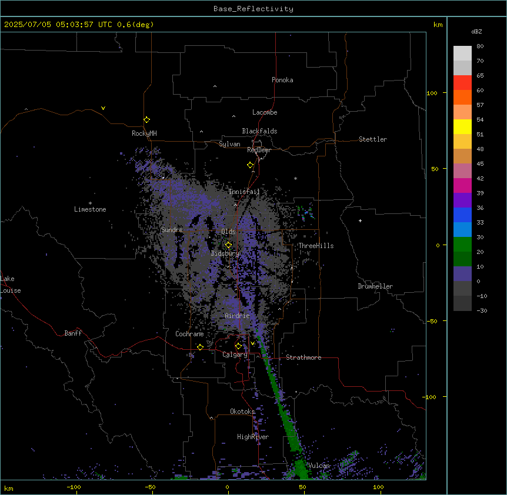The width and height of the screenshot is (507, 495).
Task: Click the Sylvan city label
Action: pyautogui.click(x=229, y=144)
